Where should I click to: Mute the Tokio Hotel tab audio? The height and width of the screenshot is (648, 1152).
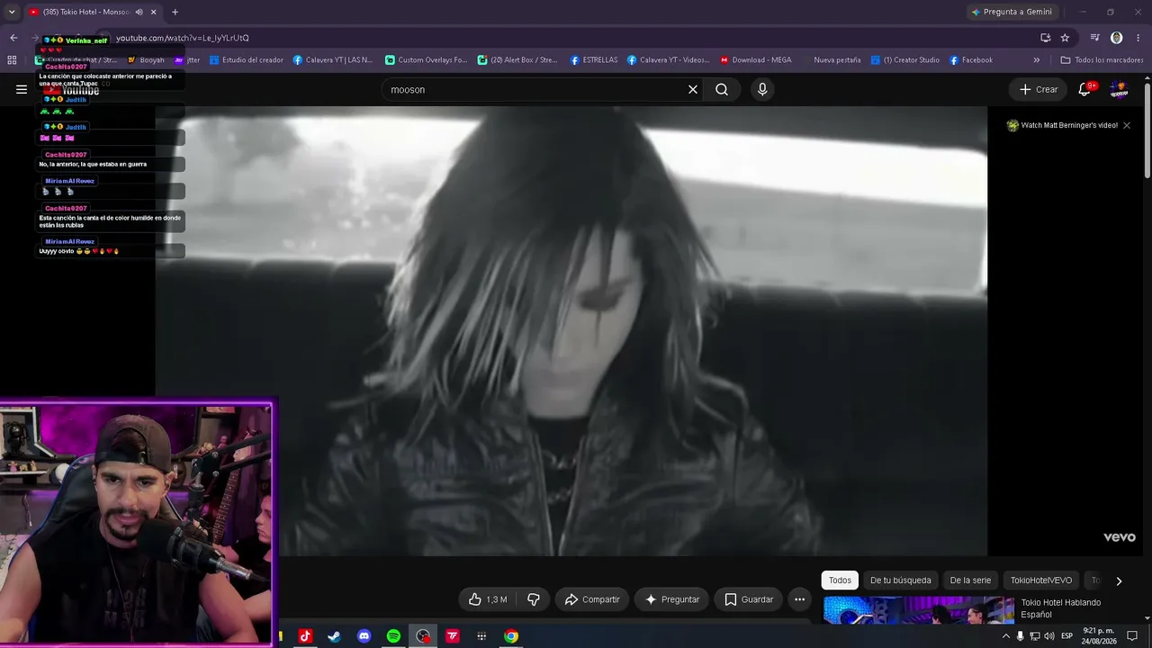[x=139, y=12]
